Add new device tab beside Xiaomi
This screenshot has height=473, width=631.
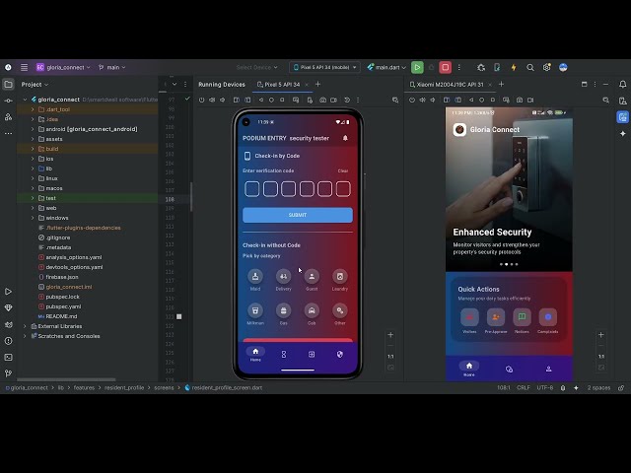501,84
